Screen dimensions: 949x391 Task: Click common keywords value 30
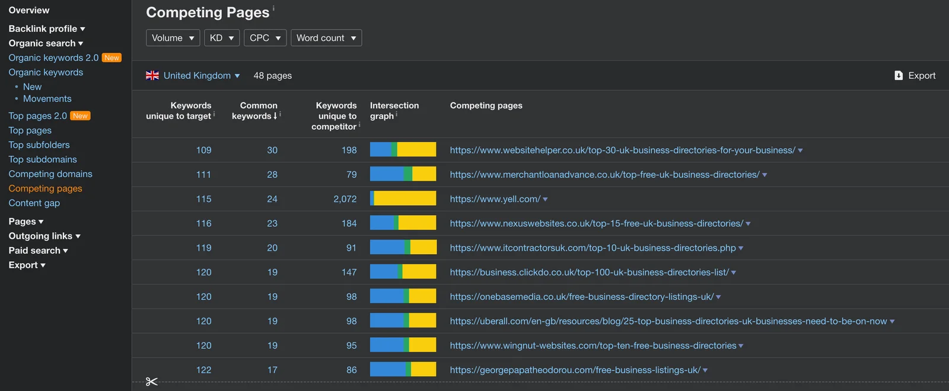pyautogui.click(x=272, y=150)
